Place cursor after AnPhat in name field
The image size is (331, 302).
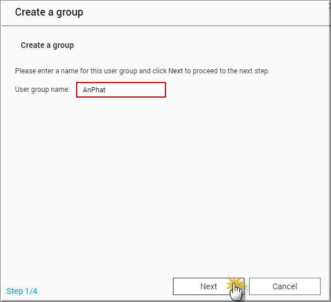click(106, 90)
